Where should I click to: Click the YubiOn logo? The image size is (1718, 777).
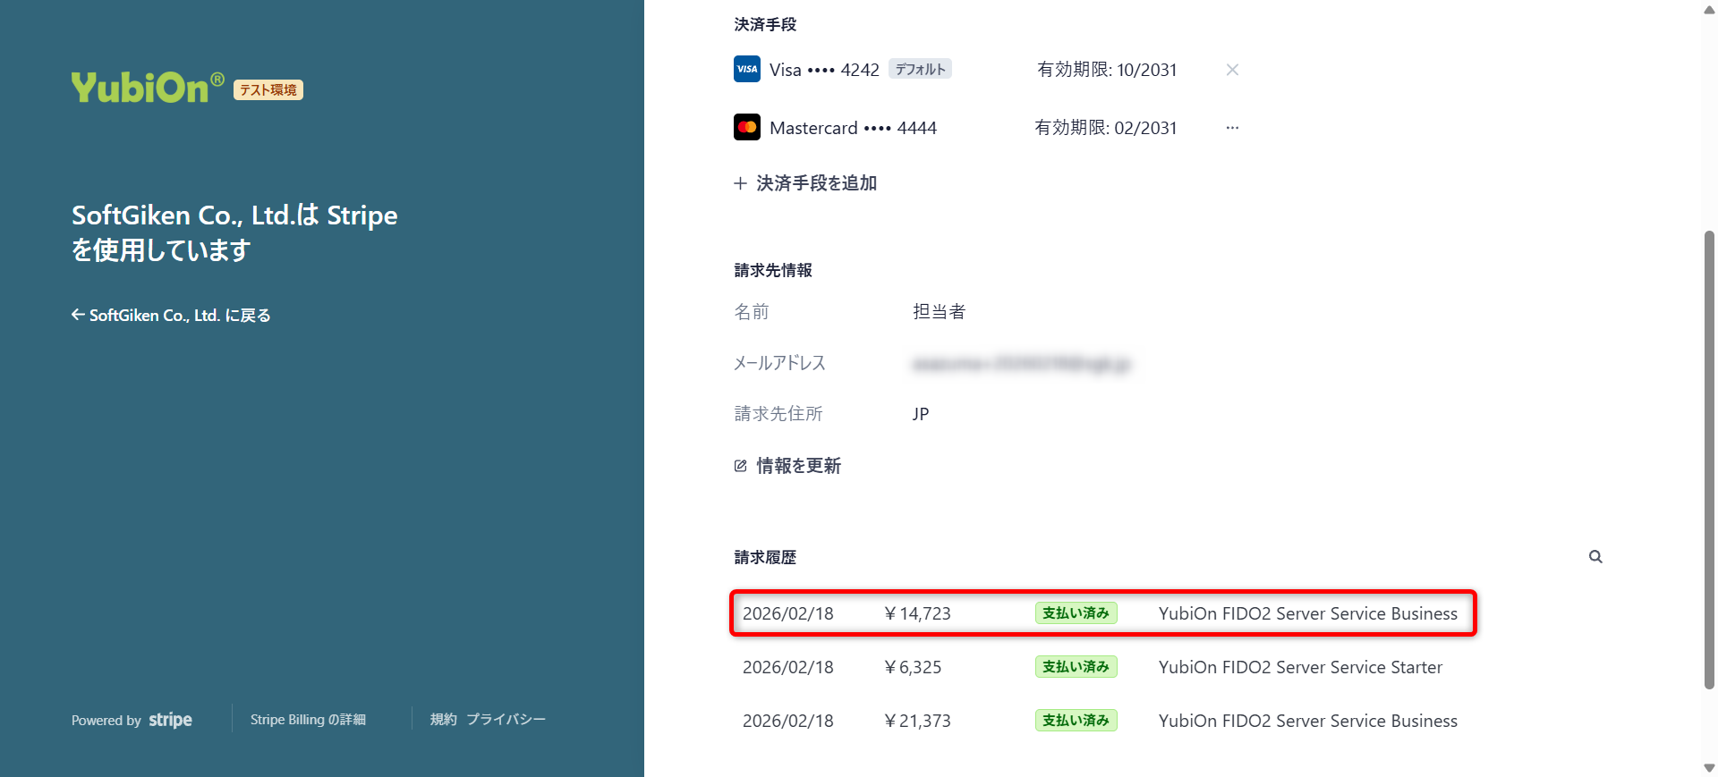click(x=148, y=87)
